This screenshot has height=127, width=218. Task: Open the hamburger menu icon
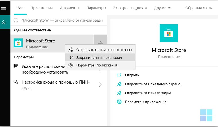click(4, 9)
